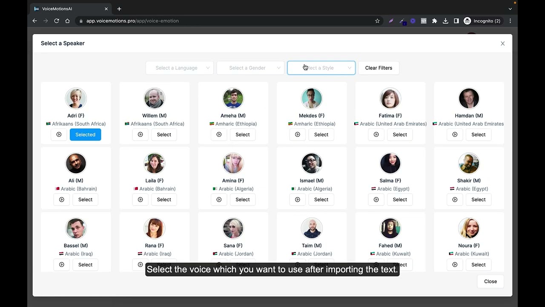Open Incognito profile menu
The height and width of the screenshot is (307, 545).
pyautogui.click(x=482, y=21)
